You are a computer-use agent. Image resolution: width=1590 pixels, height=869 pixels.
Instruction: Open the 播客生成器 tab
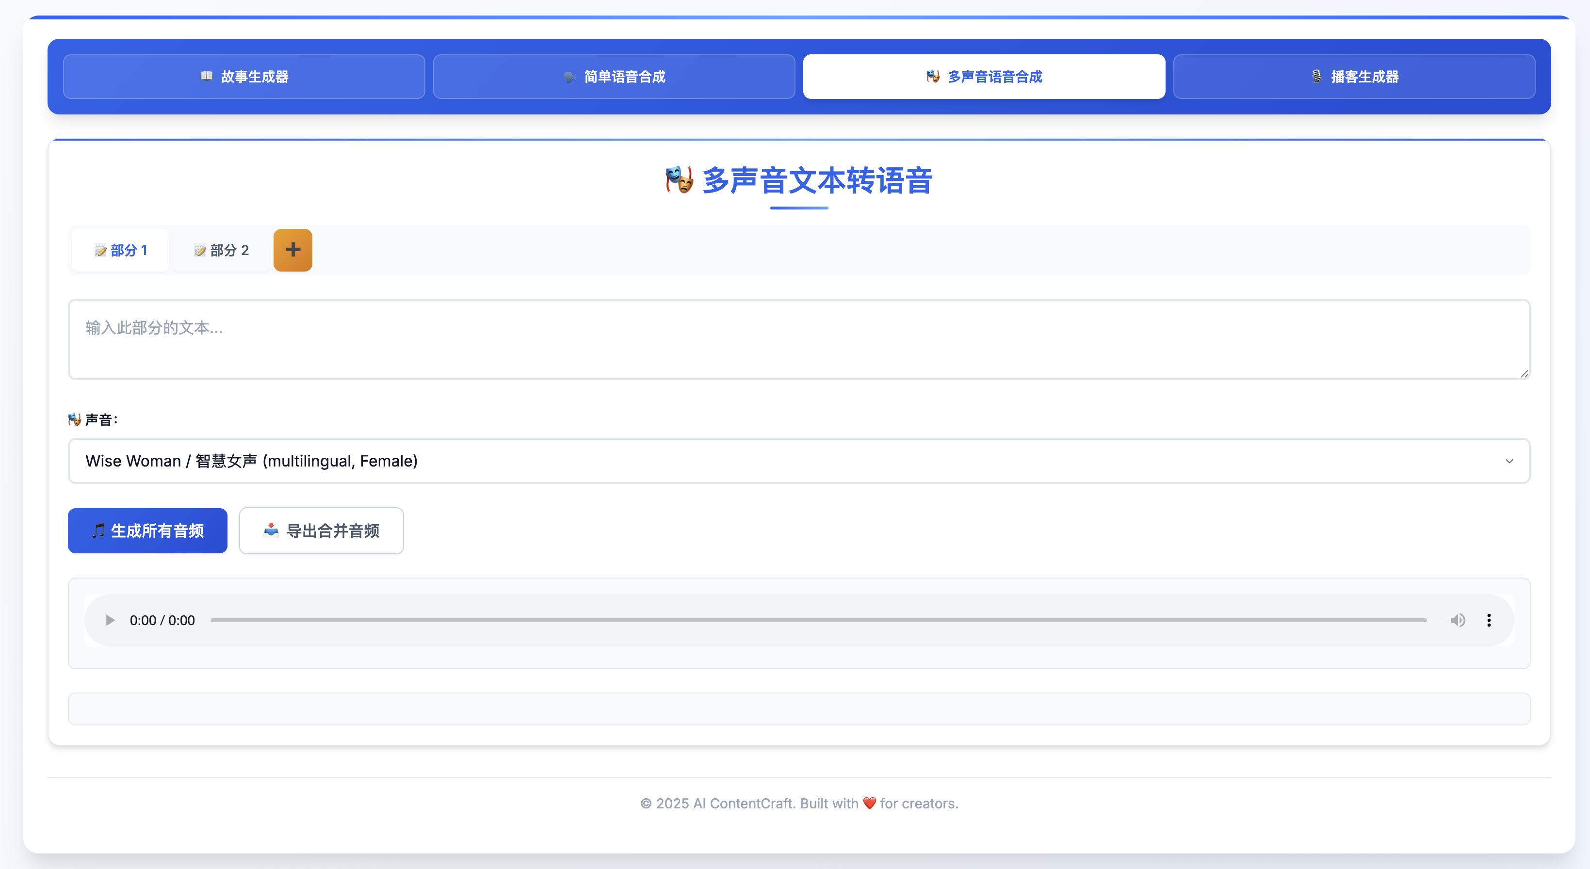[x=1354, y=76]
